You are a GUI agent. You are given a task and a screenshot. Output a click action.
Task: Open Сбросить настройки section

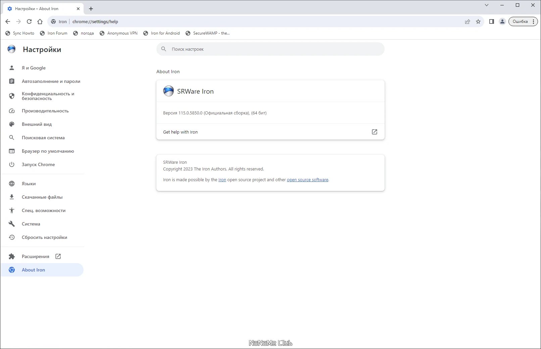click(42, 237)
